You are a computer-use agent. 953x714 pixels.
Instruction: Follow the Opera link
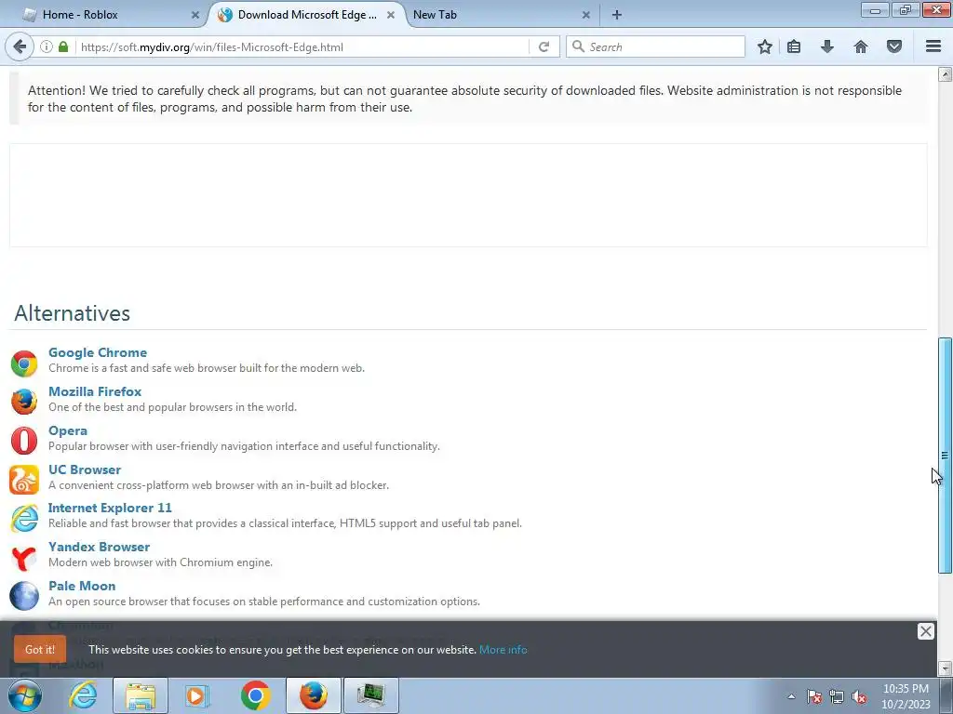pos(67,430)
